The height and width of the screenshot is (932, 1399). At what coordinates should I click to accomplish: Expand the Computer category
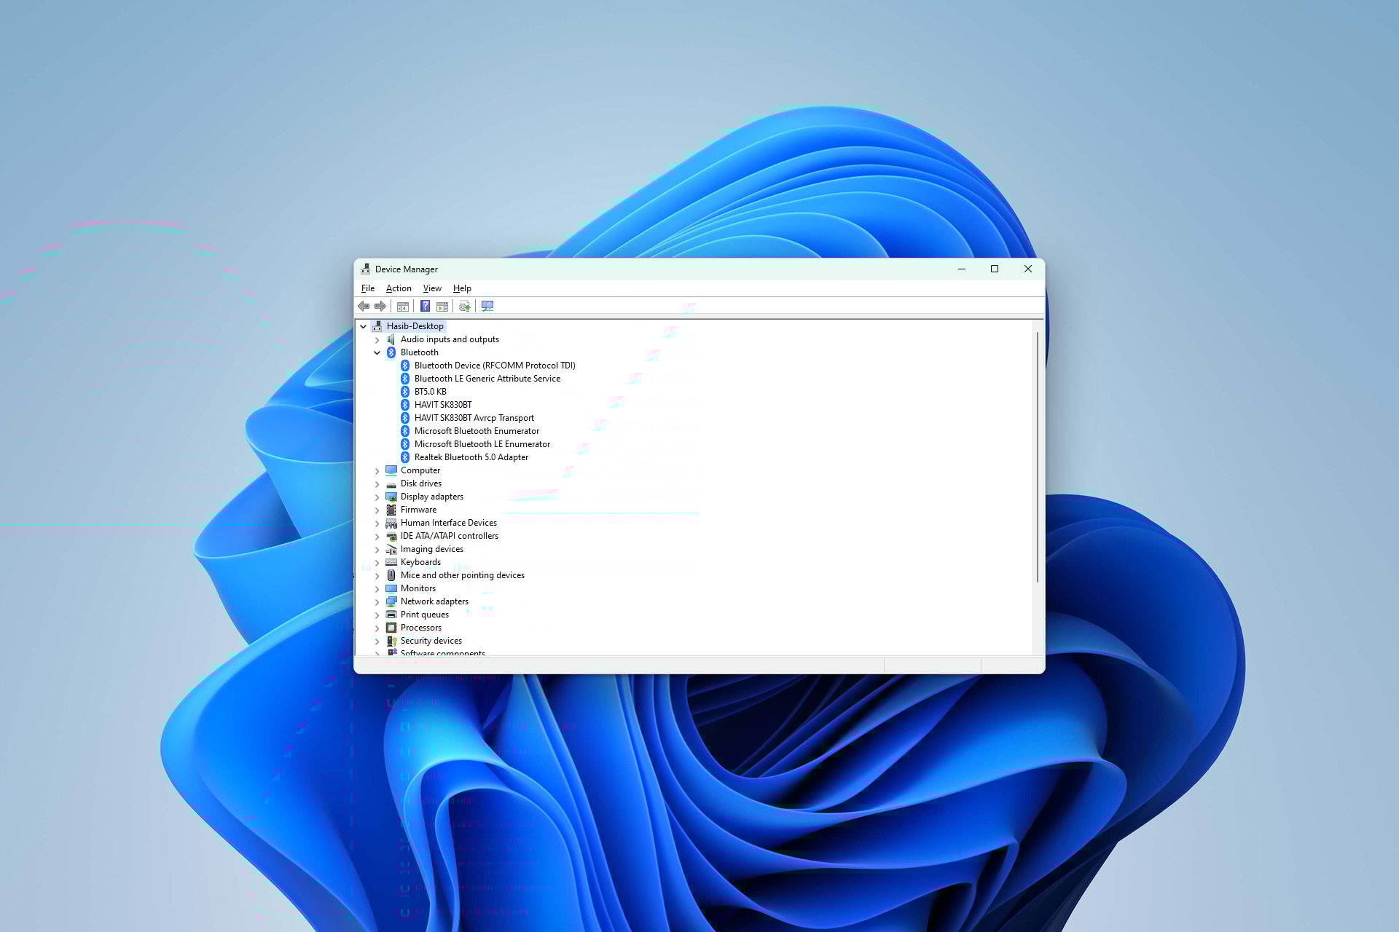377,470
